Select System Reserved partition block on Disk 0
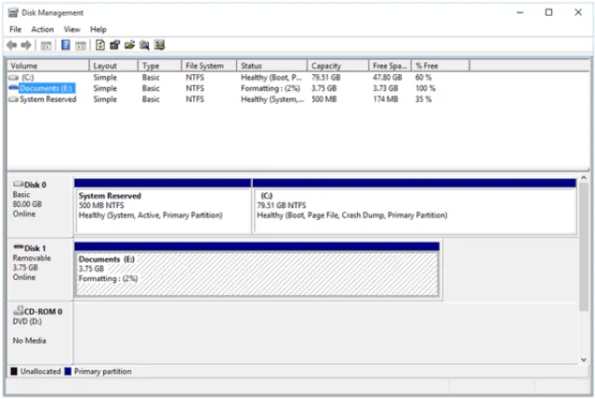Image resolution: width=595 pixels, height=399 pixels. 163,206
